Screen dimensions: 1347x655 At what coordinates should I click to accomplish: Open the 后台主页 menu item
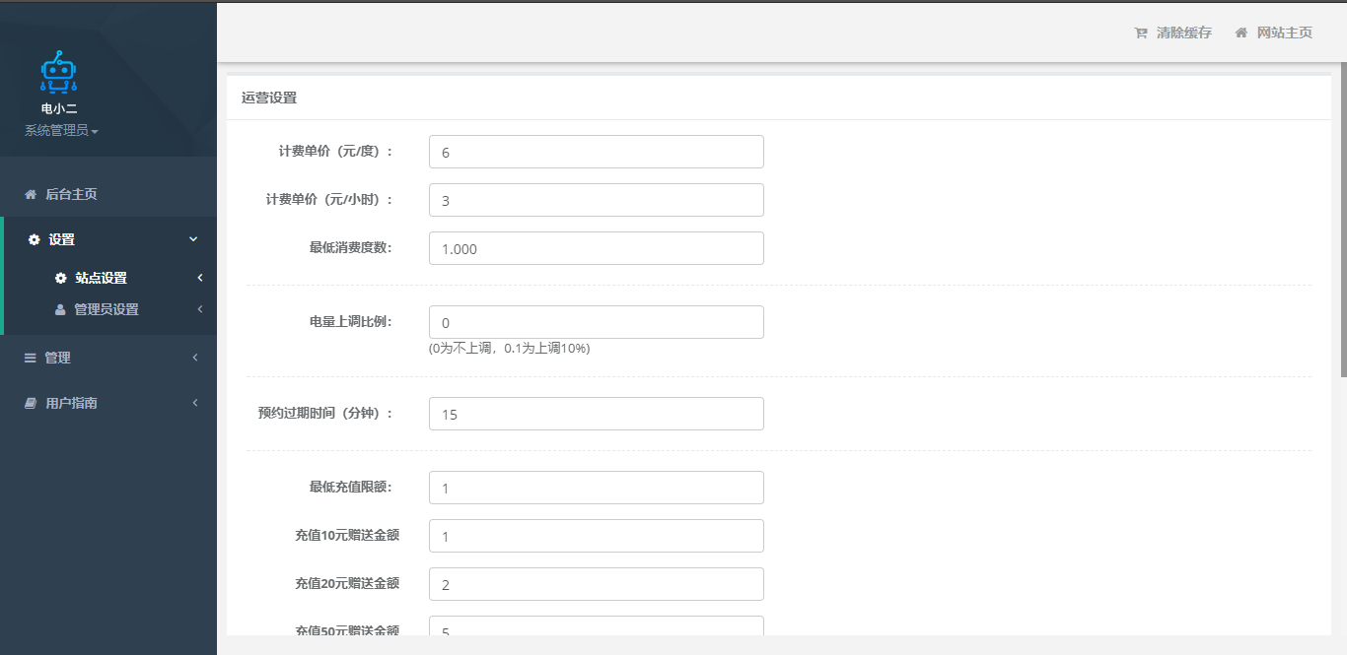[71, 194]
